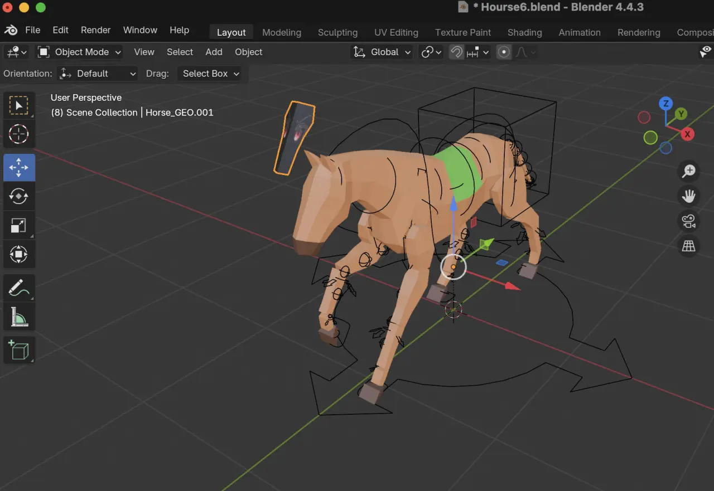714x491 pixels.
Task: Enable proportional editing
Action: coord(504,52)
